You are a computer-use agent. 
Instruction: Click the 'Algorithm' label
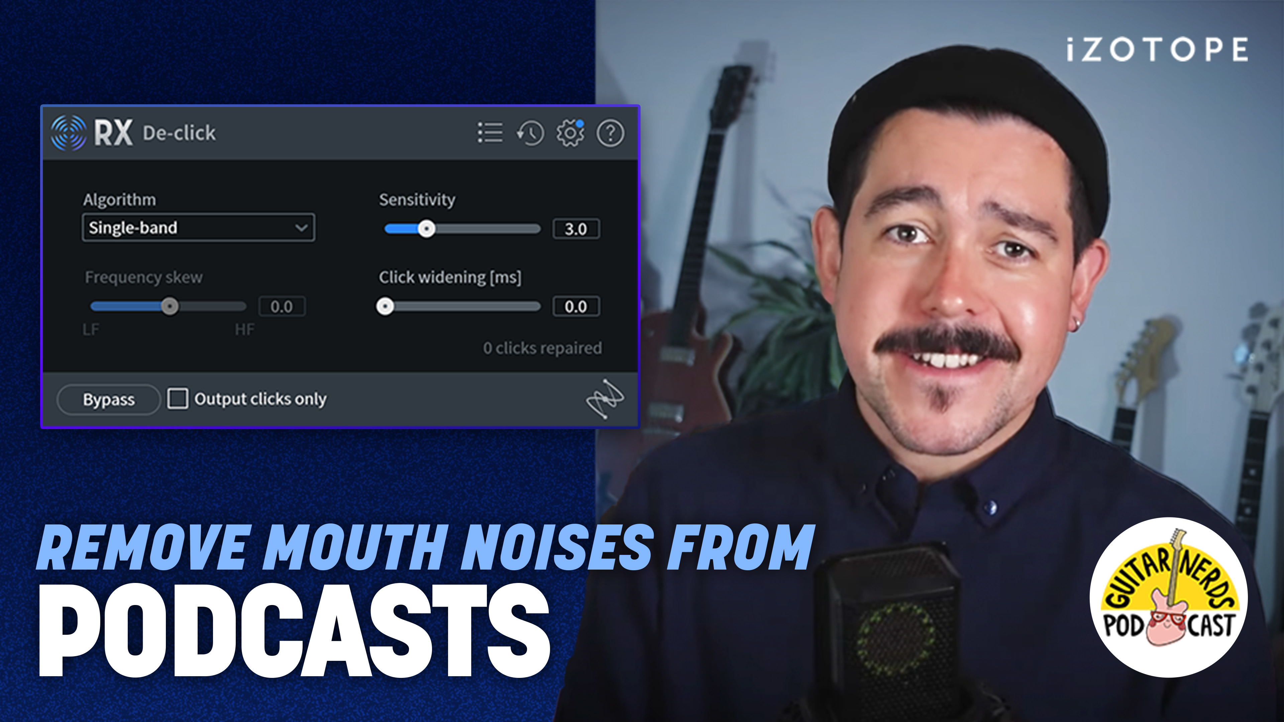(120, 200)
